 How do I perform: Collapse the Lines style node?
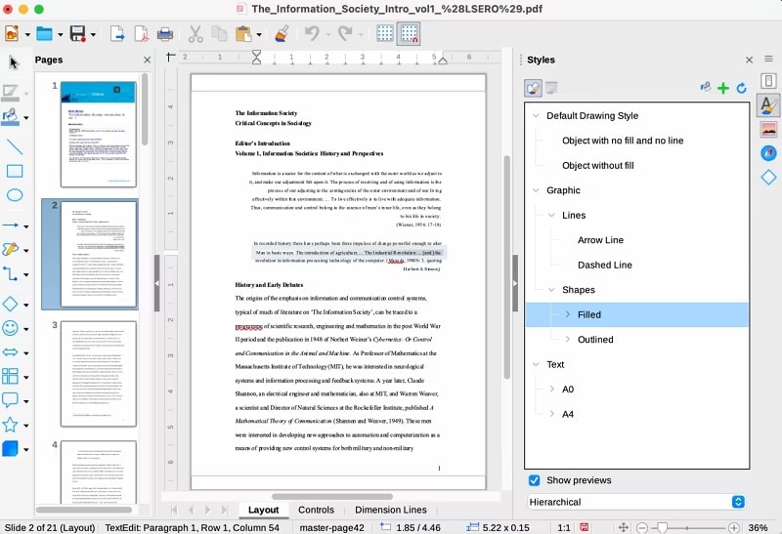click(551, 215)
